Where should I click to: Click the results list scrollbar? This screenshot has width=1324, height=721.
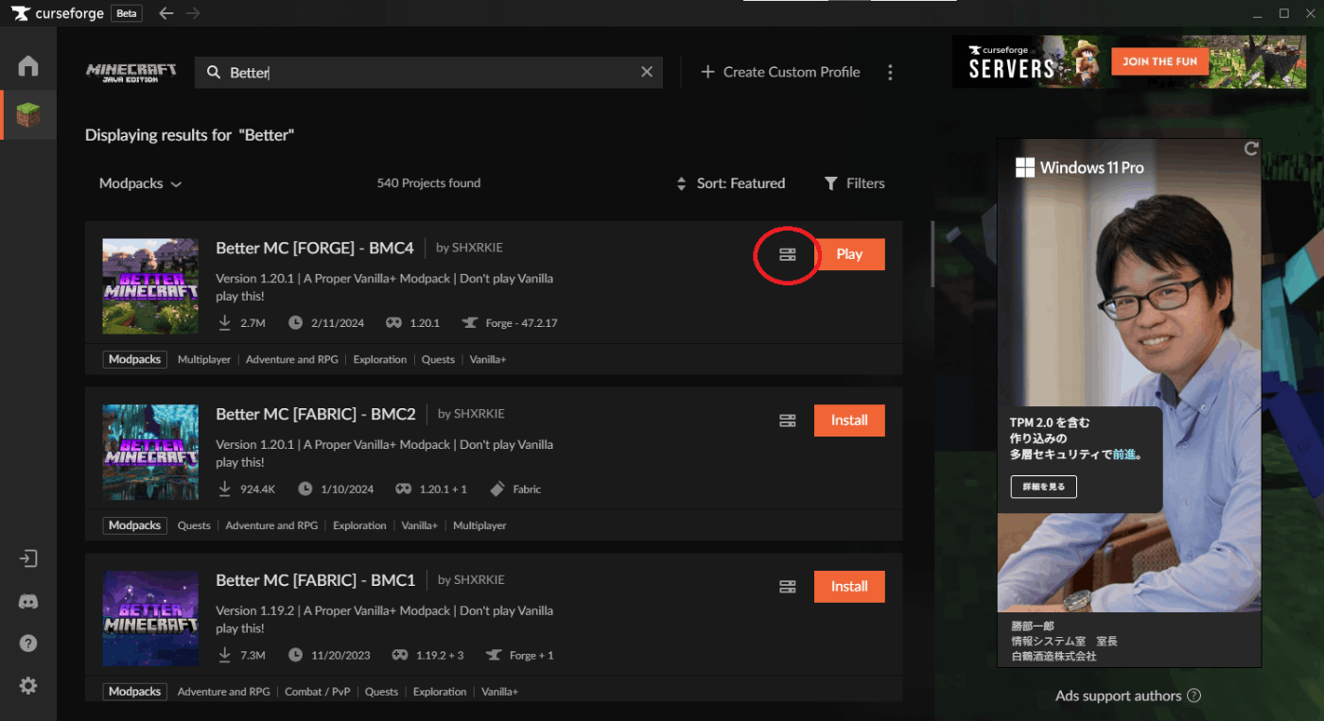[x=932, y=253]
